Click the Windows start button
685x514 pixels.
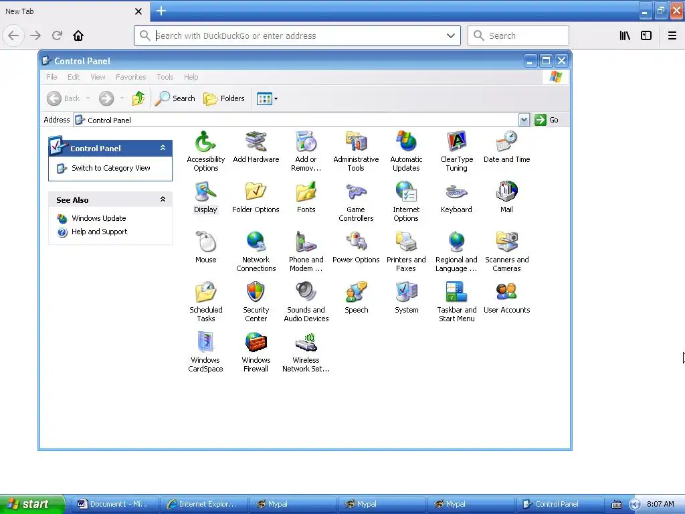pos(32,504)
